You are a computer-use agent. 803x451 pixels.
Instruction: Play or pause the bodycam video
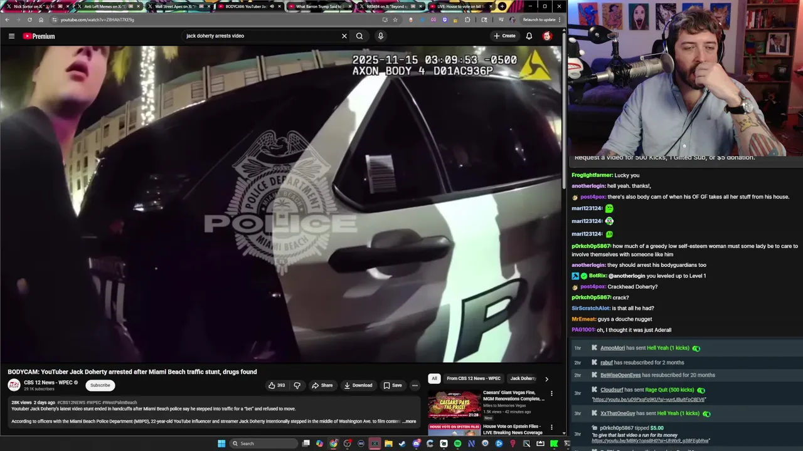(x=282, y=204)
